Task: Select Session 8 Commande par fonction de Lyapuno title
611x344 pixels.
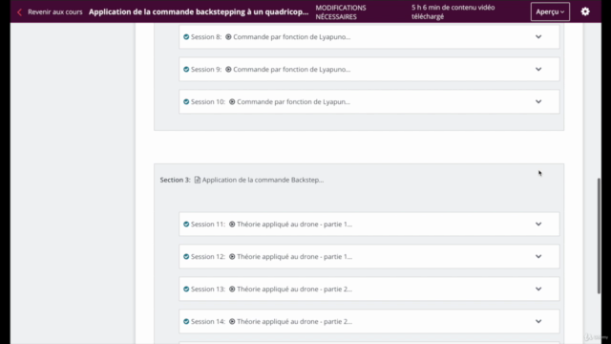Action: pos(292,37)
